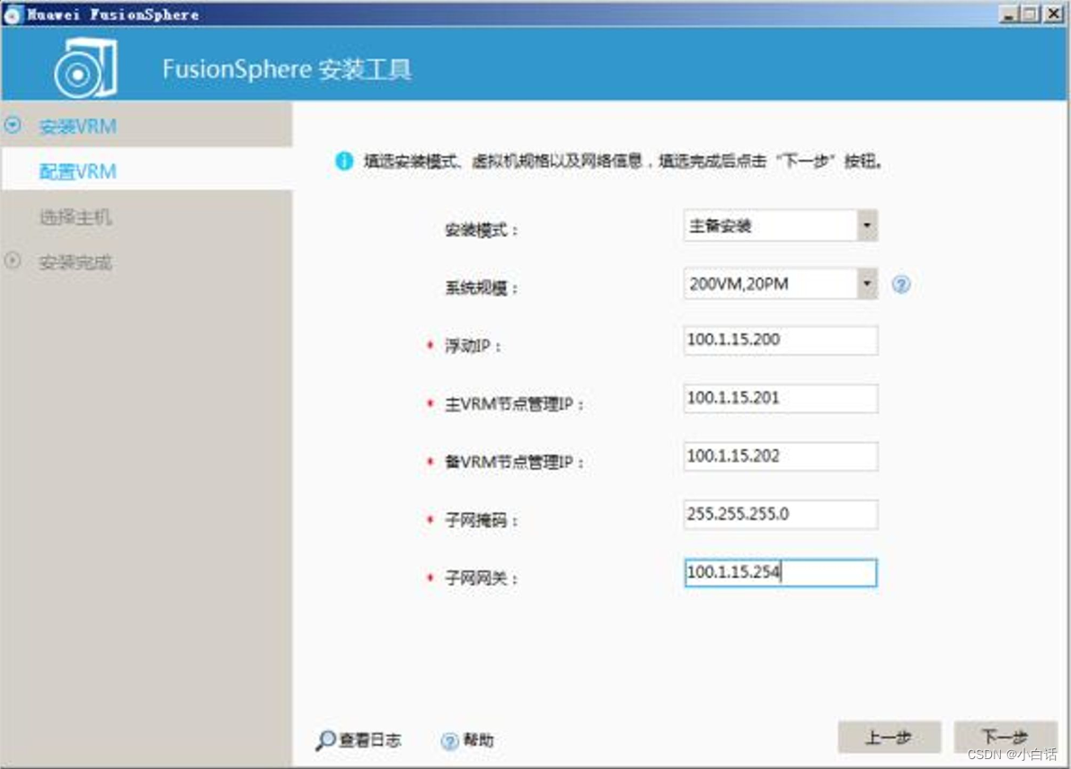The image size is (1071, 769).
Task: Minimize the FusionSphere window
Action: coord(1009,13)
